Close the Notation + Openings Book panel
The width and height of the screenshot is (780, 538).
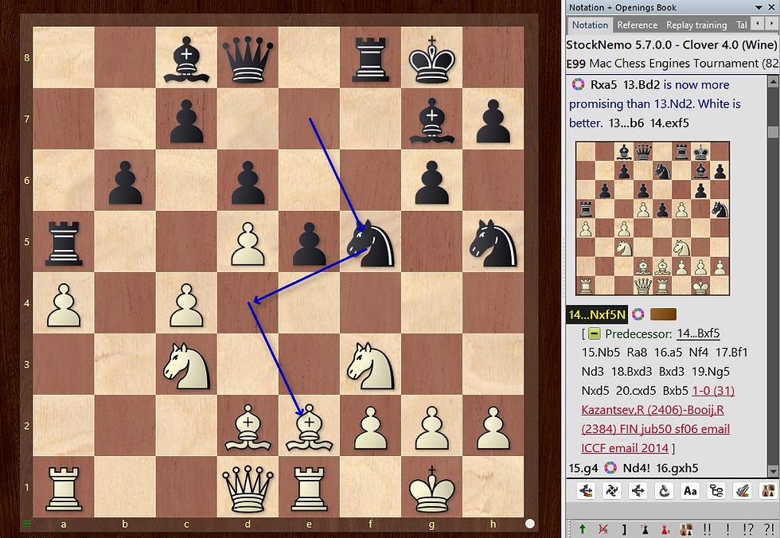(771, 7)
